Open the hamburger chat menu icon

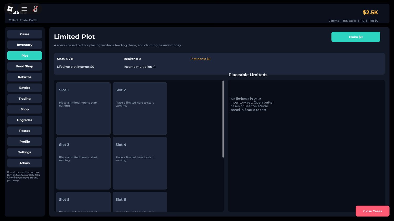tap(24, 9)
